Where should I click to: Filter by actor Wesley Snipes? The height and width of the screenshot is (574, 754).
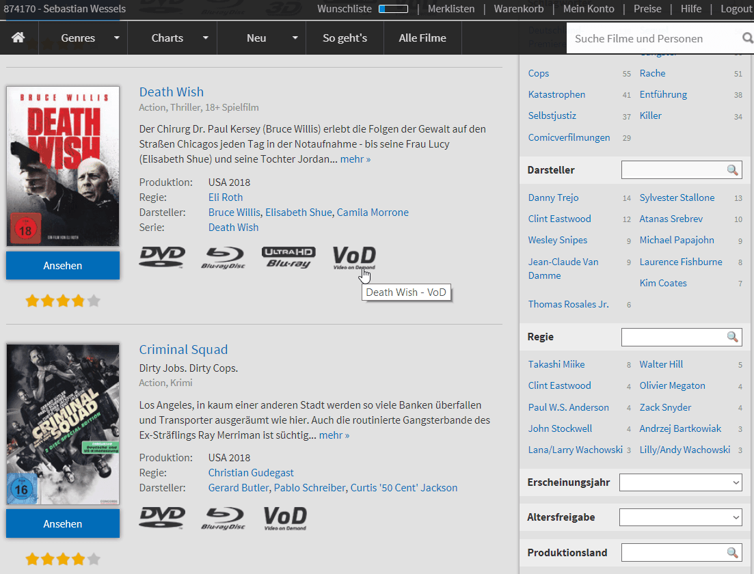click(x=557, y=240)
